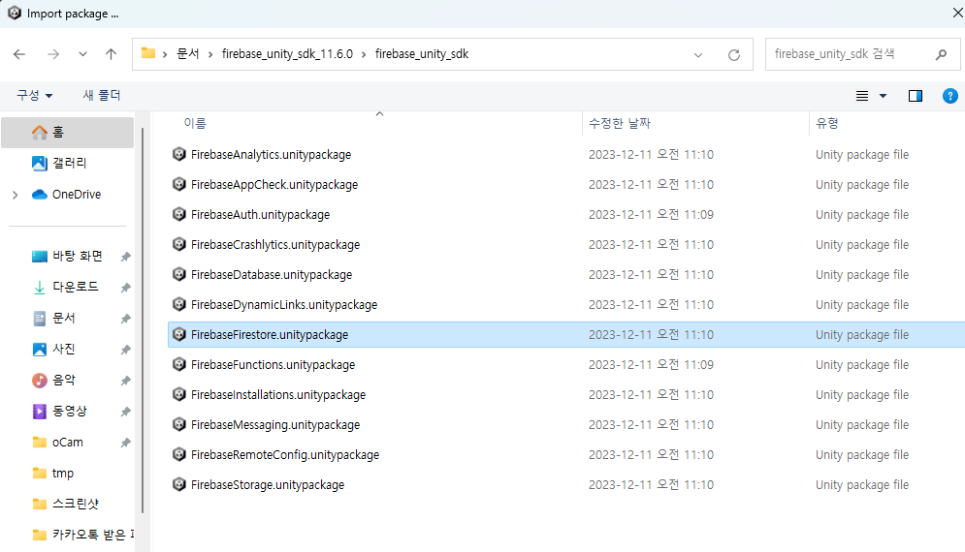Click the Unity icon of FirebaseMessaging package
Image resolution: width=965 pixels, height=552 pixels.
179,424
